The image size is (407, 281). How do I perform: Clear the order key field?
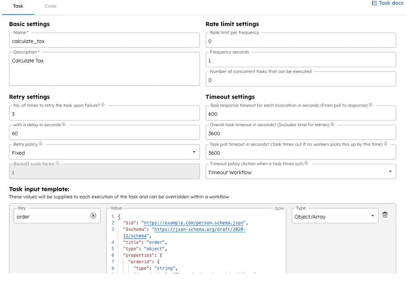click(x=93, y=216)
